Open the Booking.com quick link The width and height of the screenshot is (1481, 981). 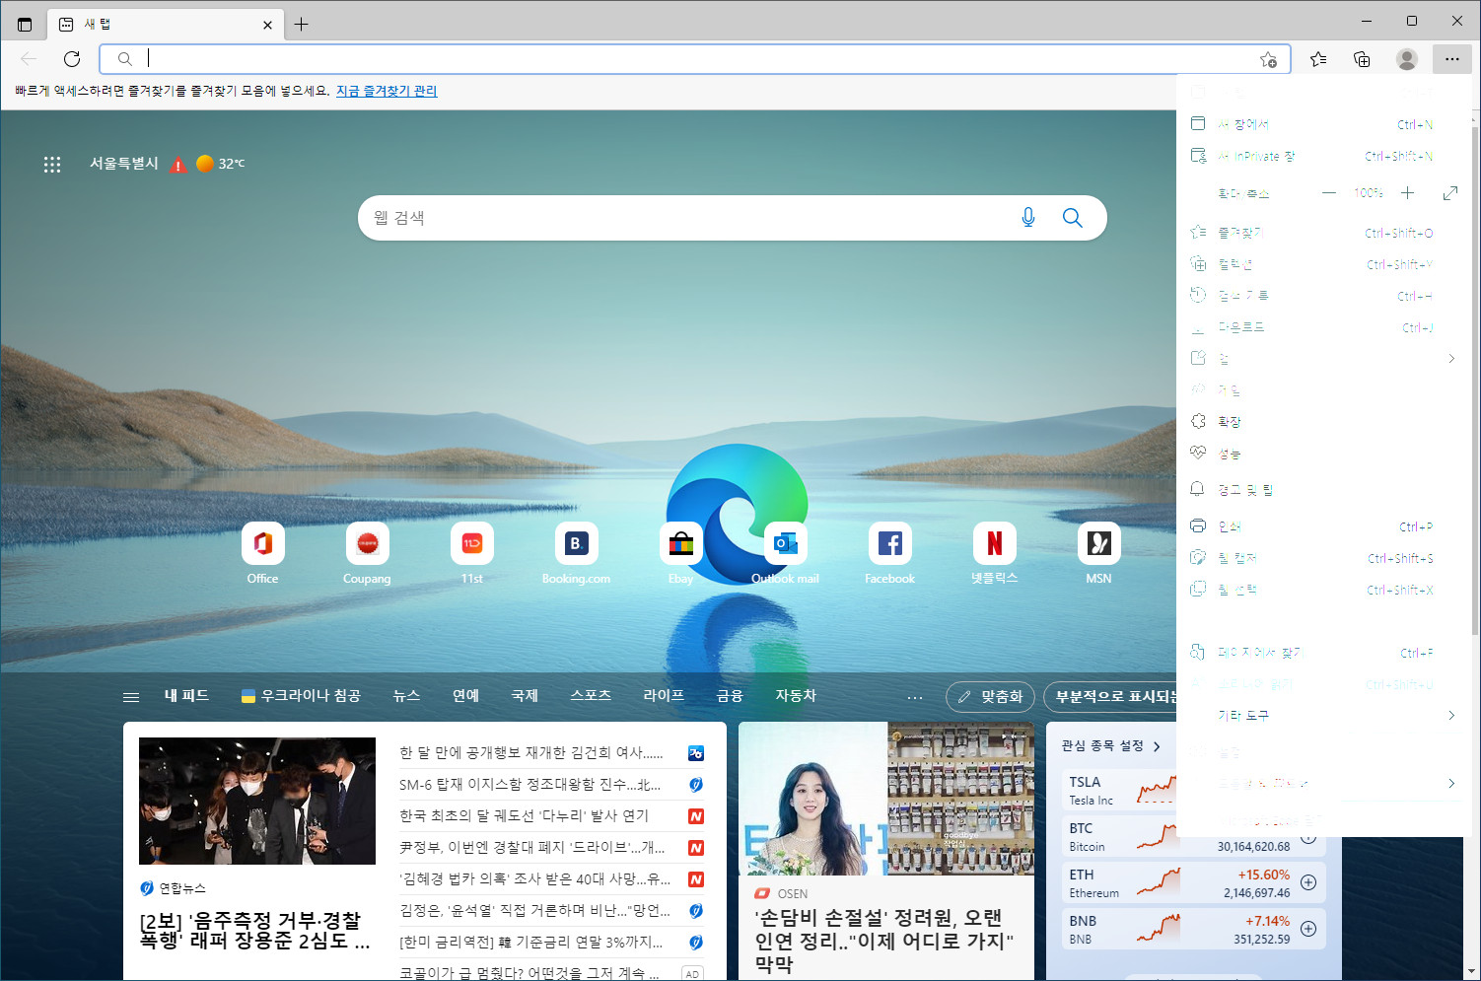(576, 554)
